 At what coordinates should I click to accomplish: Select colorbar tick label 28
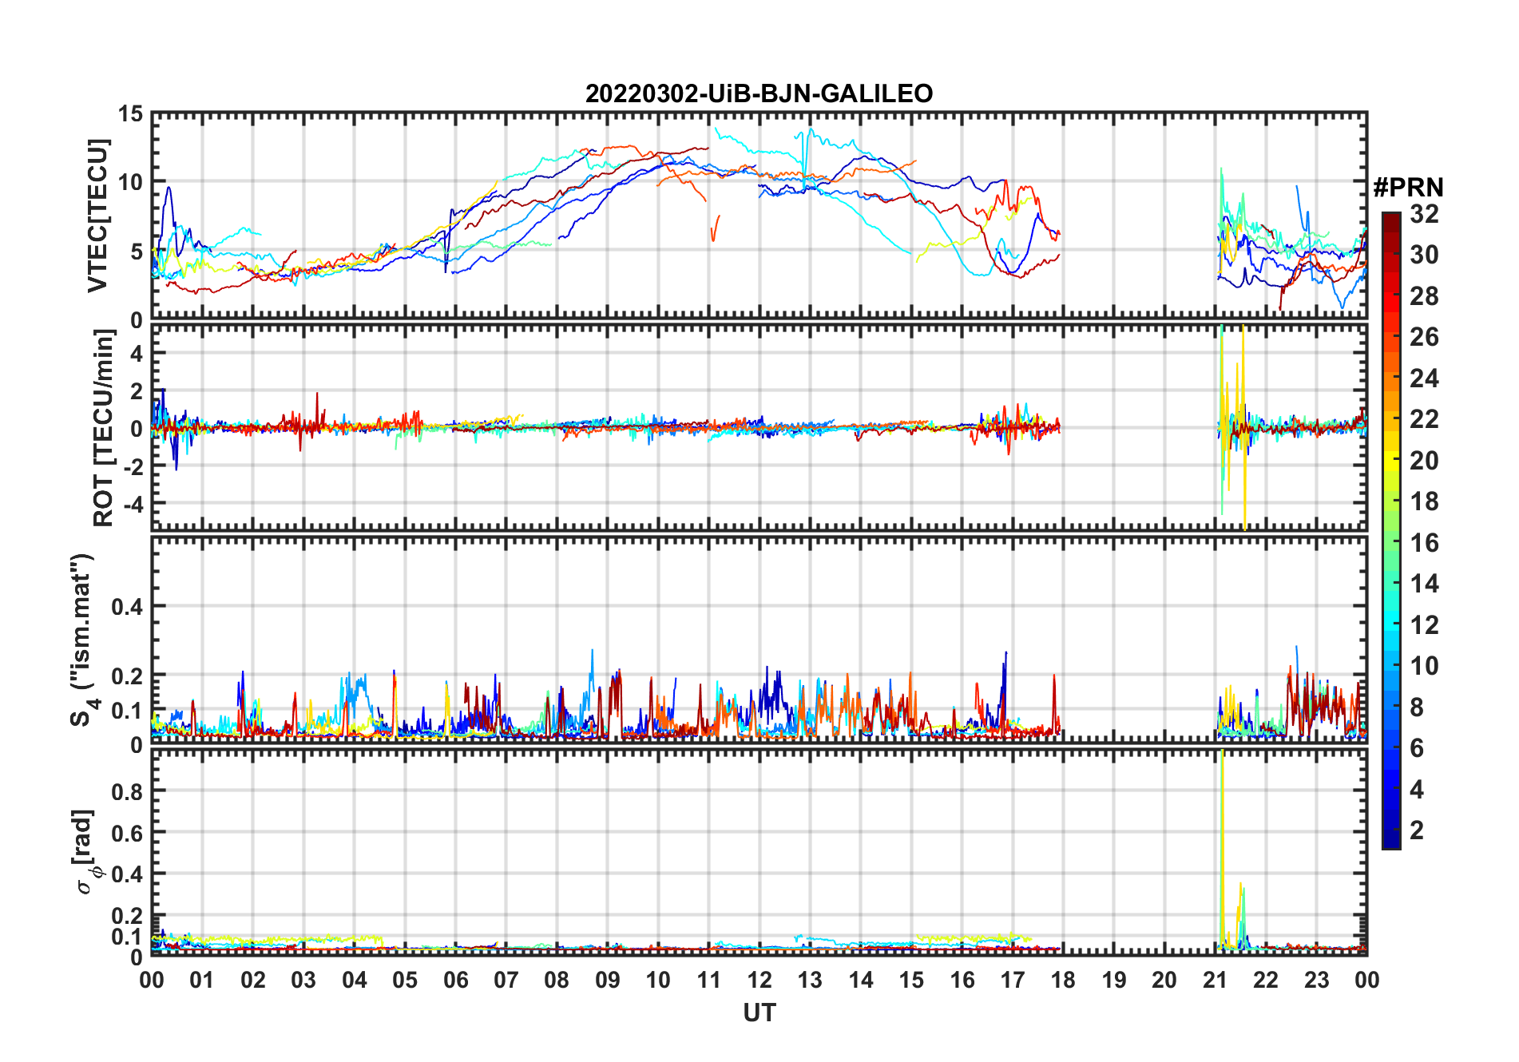pos(1424,295)
